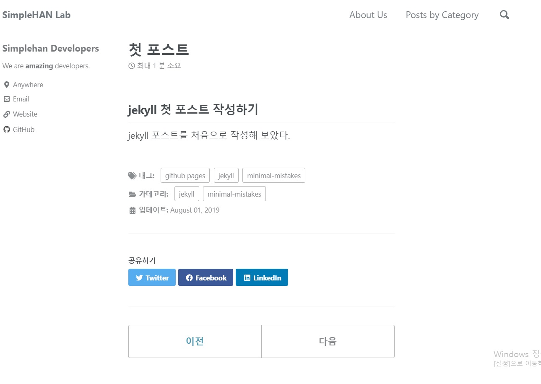
Task: Open the search magnifier icon
Action: click(505, 15)
